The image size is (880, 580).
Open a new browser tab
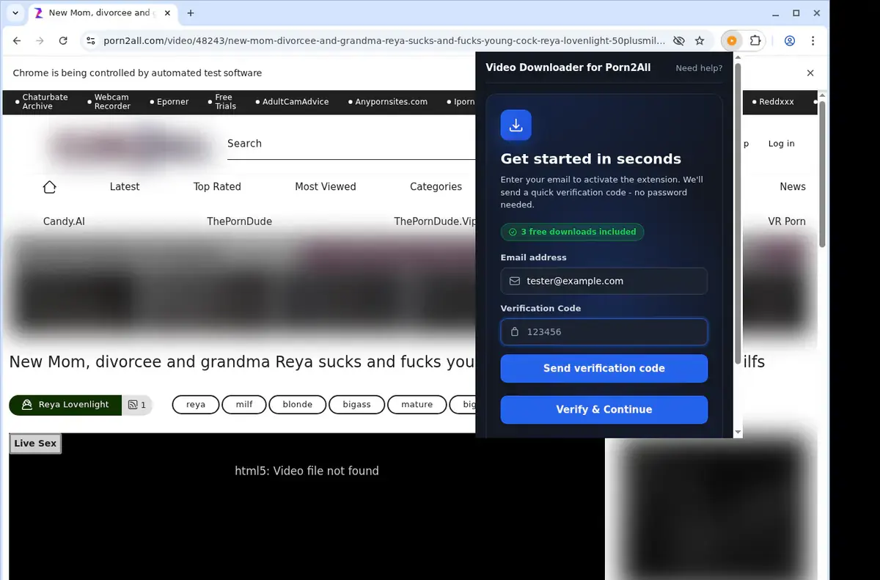191,13
